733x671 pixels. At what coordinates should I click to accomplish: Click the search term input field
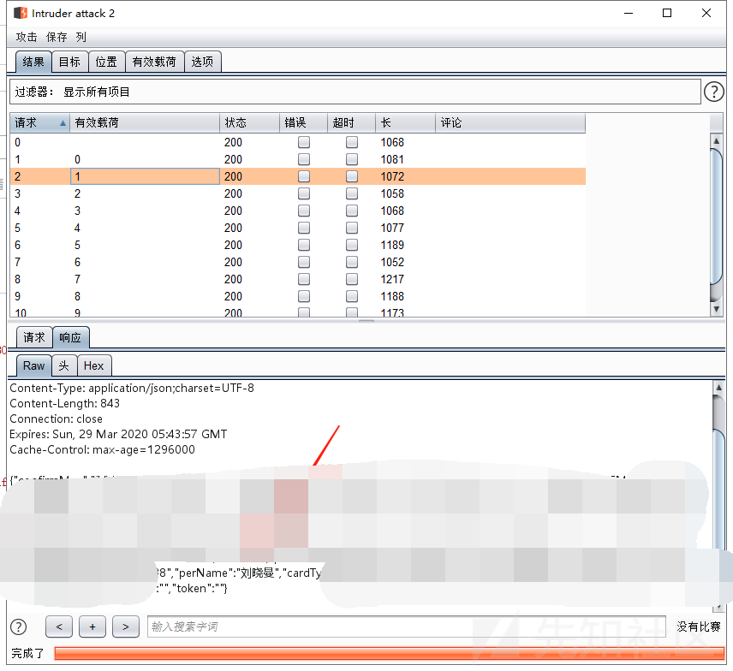click(x=406, y=626)
